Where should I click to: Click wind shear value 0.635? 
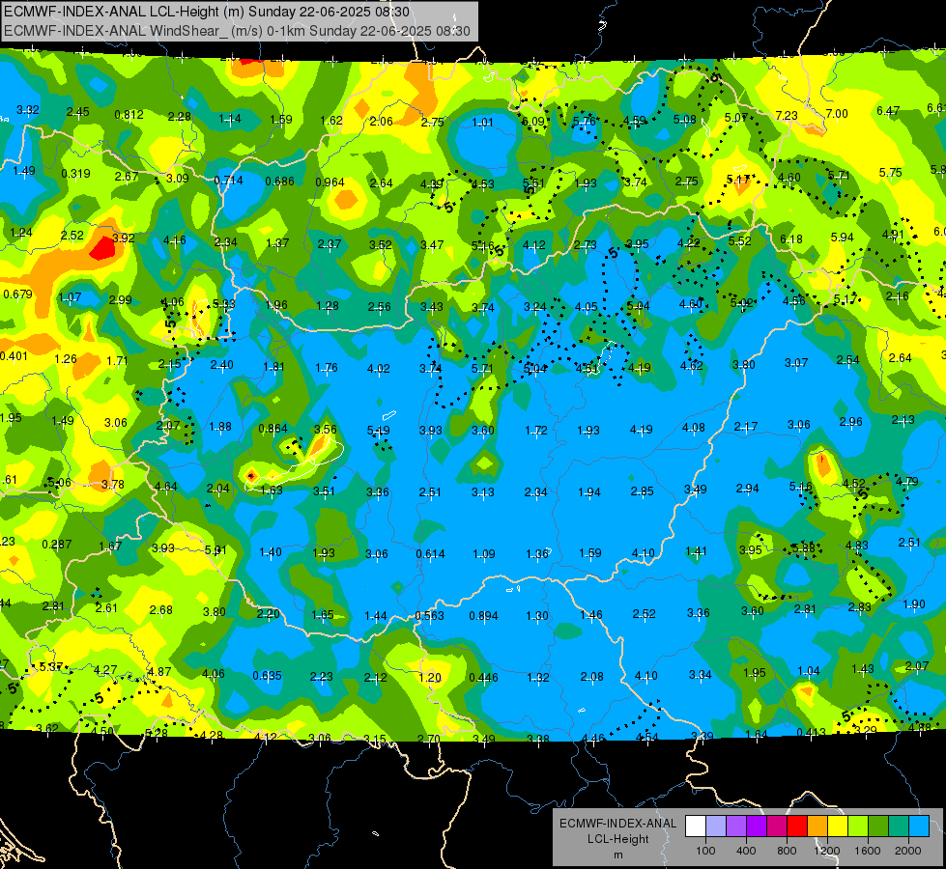coord(268,676)
